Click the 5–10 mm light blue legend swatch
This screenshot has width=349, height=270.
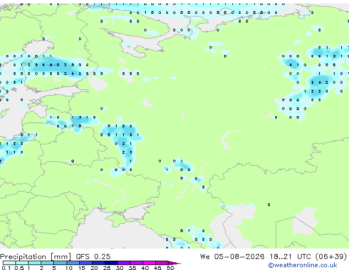coord(60,263)
